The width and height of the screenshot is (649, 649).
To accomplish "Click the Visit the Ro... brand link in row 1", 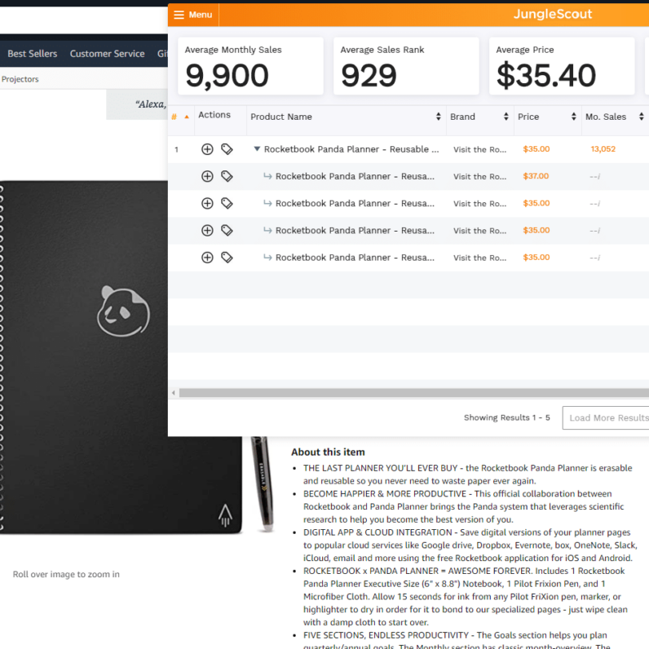I will tap(481, 150).
